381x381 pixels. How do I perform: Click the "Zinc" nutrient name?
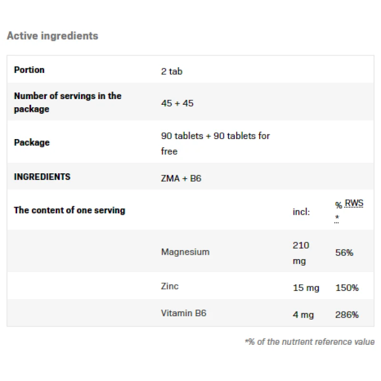170,286
